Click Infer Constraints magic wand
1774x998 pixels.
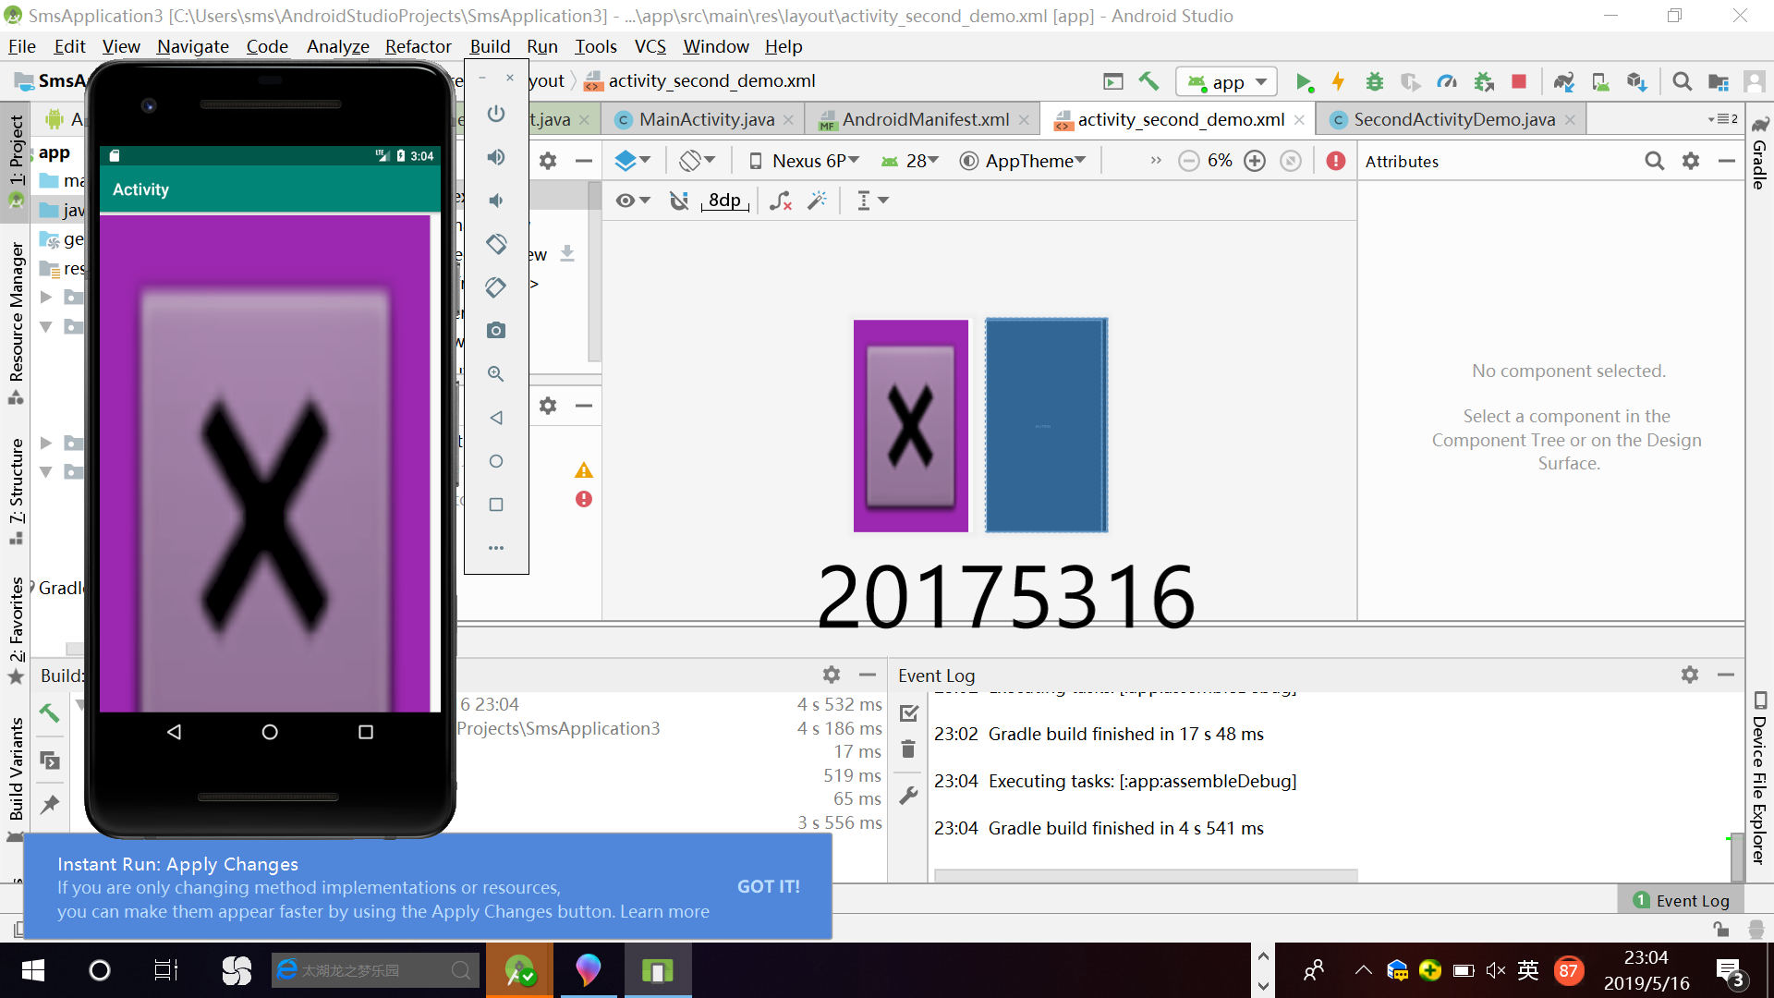tap(817, 201)
